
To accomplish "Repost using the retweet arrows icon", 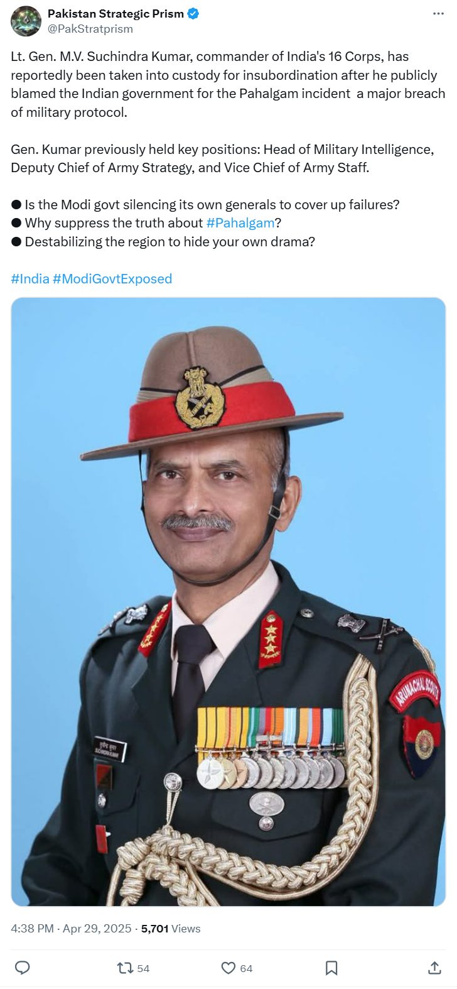I will coord(126,968).
